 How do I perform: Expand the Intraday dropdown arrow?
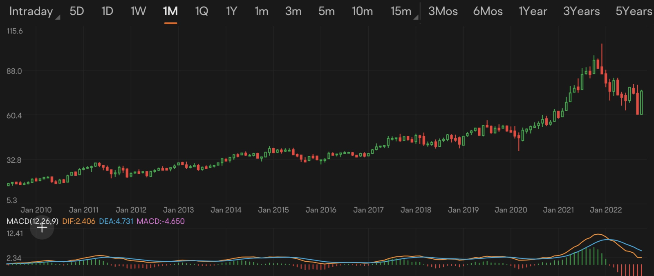58,17
